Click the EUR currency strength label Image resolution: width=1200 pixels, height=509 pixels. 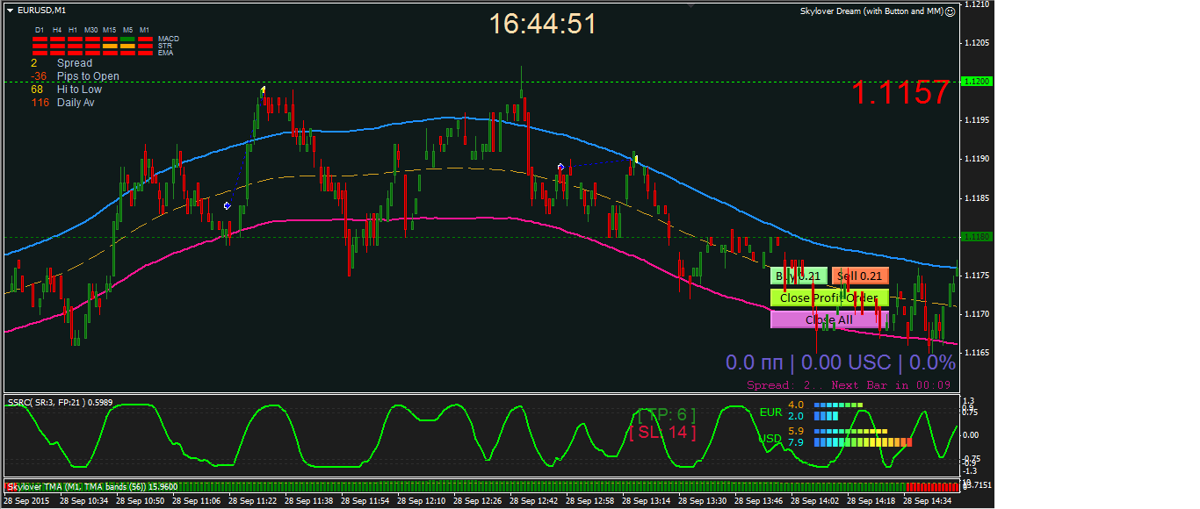pos(771,412)
